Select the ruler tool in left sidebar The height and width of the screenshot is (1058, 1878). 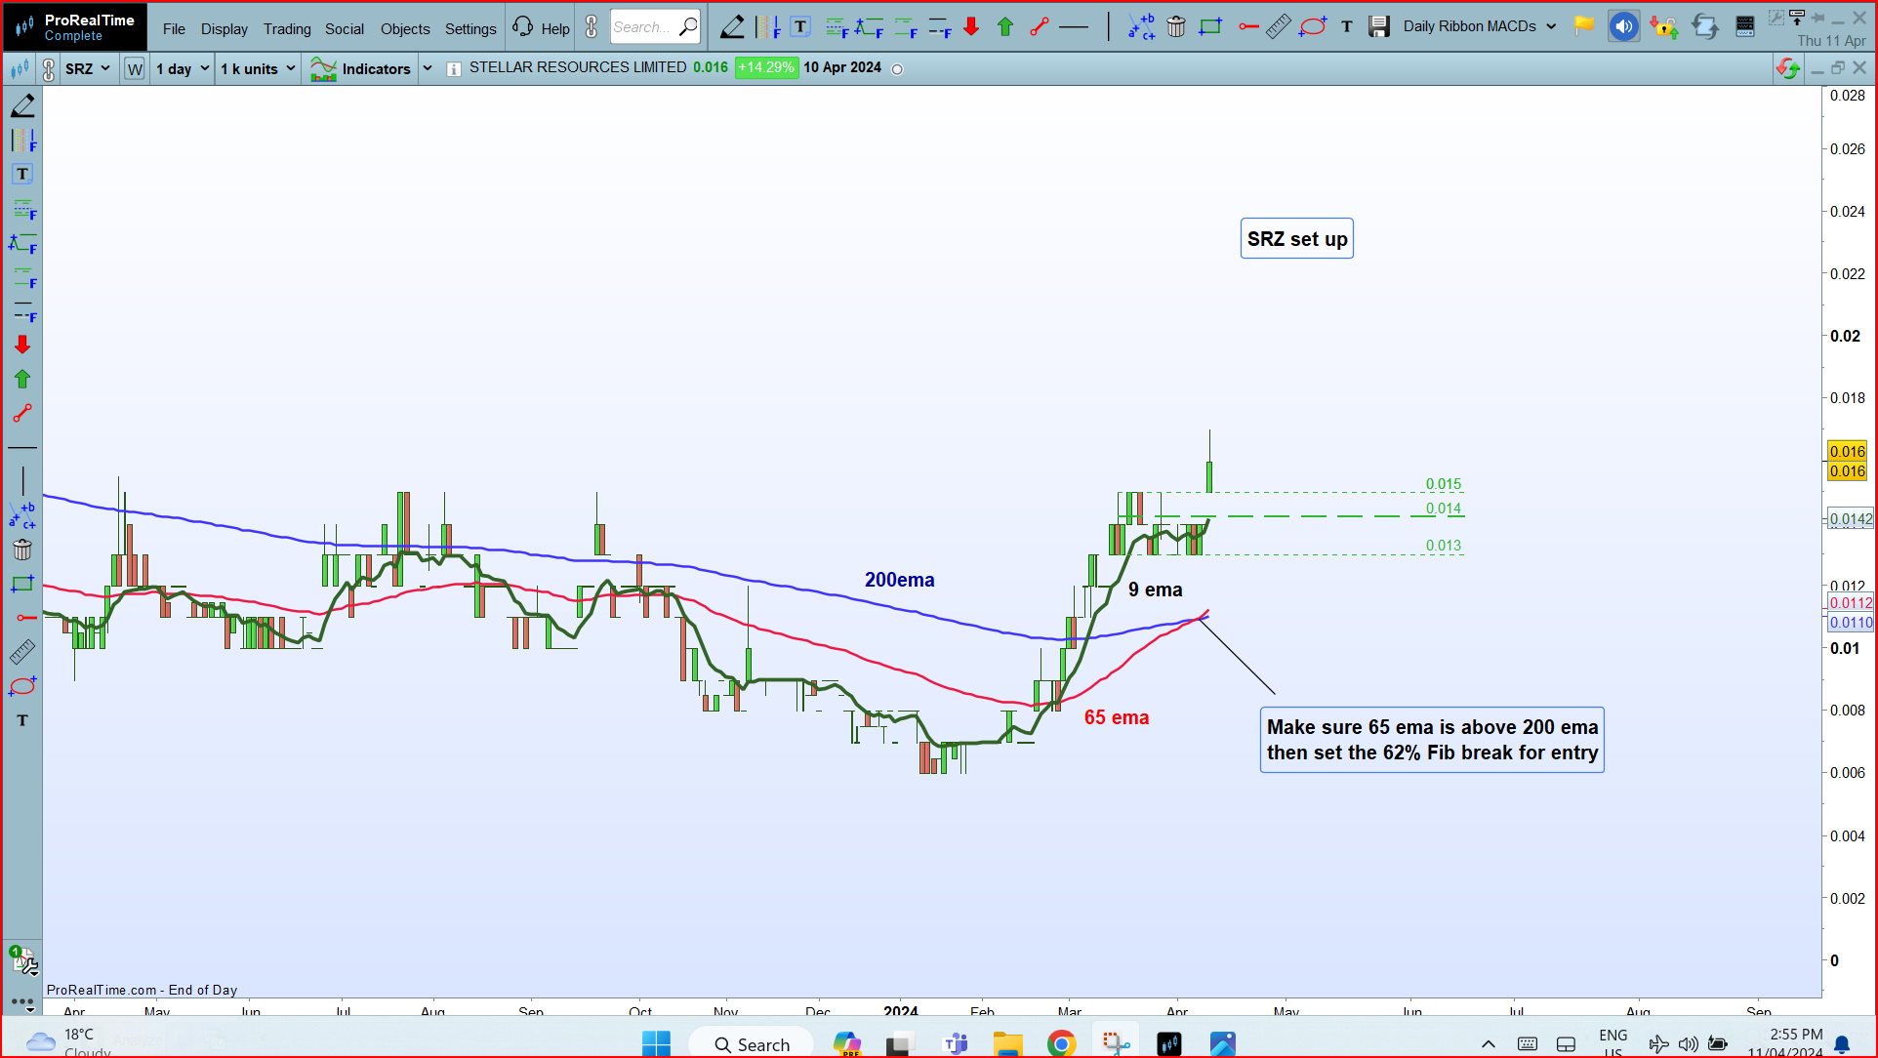pos(22,652)
